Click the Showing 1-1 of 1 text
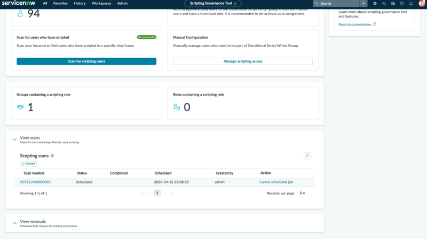Screen dimensions: 427x239 pos(34,193)
